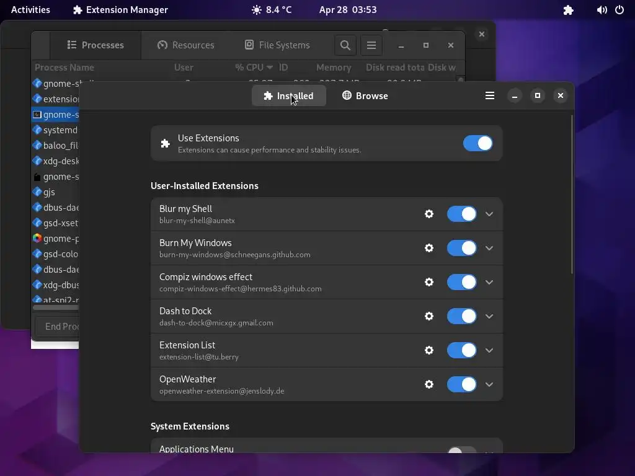Click the systemd process icon

[37, 130]
